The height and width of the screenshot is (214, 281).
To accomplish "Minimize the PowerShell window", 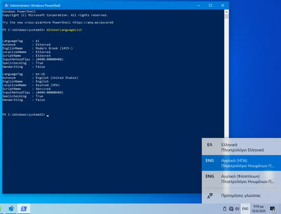I will click(x=199, y=5).
